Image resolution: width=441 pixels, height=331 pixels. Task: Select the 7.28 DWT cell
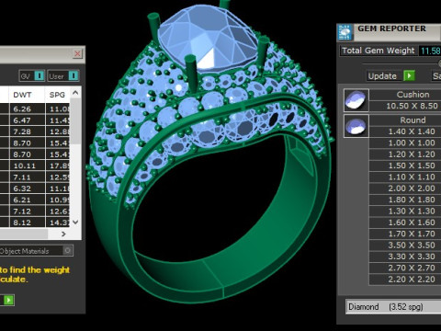pos(28,131)
